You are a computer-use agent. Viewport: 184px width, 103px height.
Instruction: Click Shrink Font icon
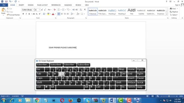click(45, 10)
